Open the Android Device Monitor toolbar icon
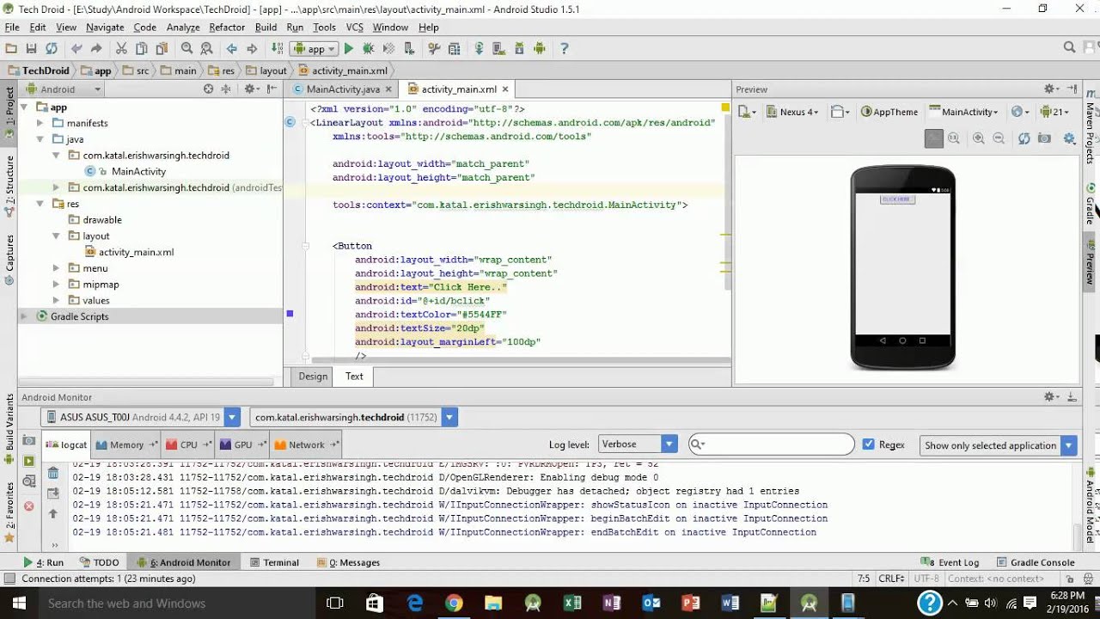 pyautogui.click(x=540, y=49)
